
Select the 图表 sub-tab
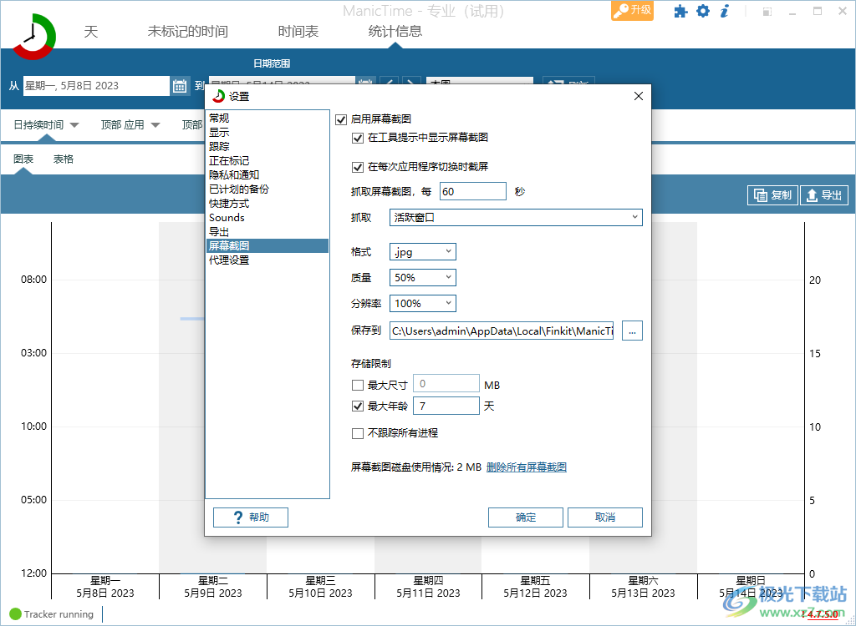(23, 159)
